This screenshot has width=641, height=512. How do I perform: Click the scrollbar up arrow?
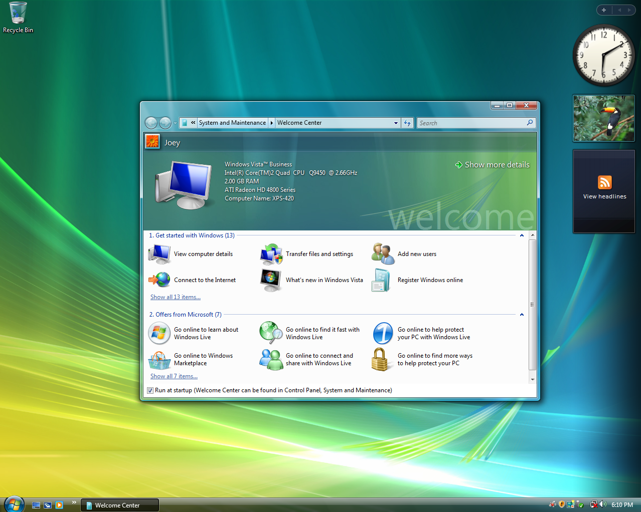533,235
